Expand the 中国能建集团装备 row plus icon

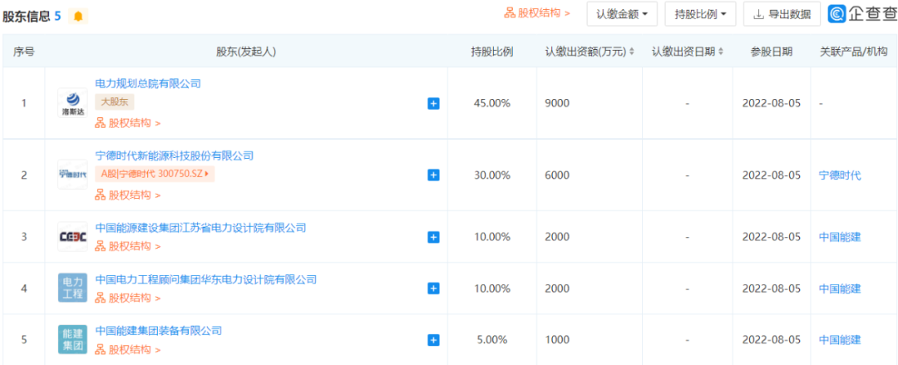click(433, 339)
